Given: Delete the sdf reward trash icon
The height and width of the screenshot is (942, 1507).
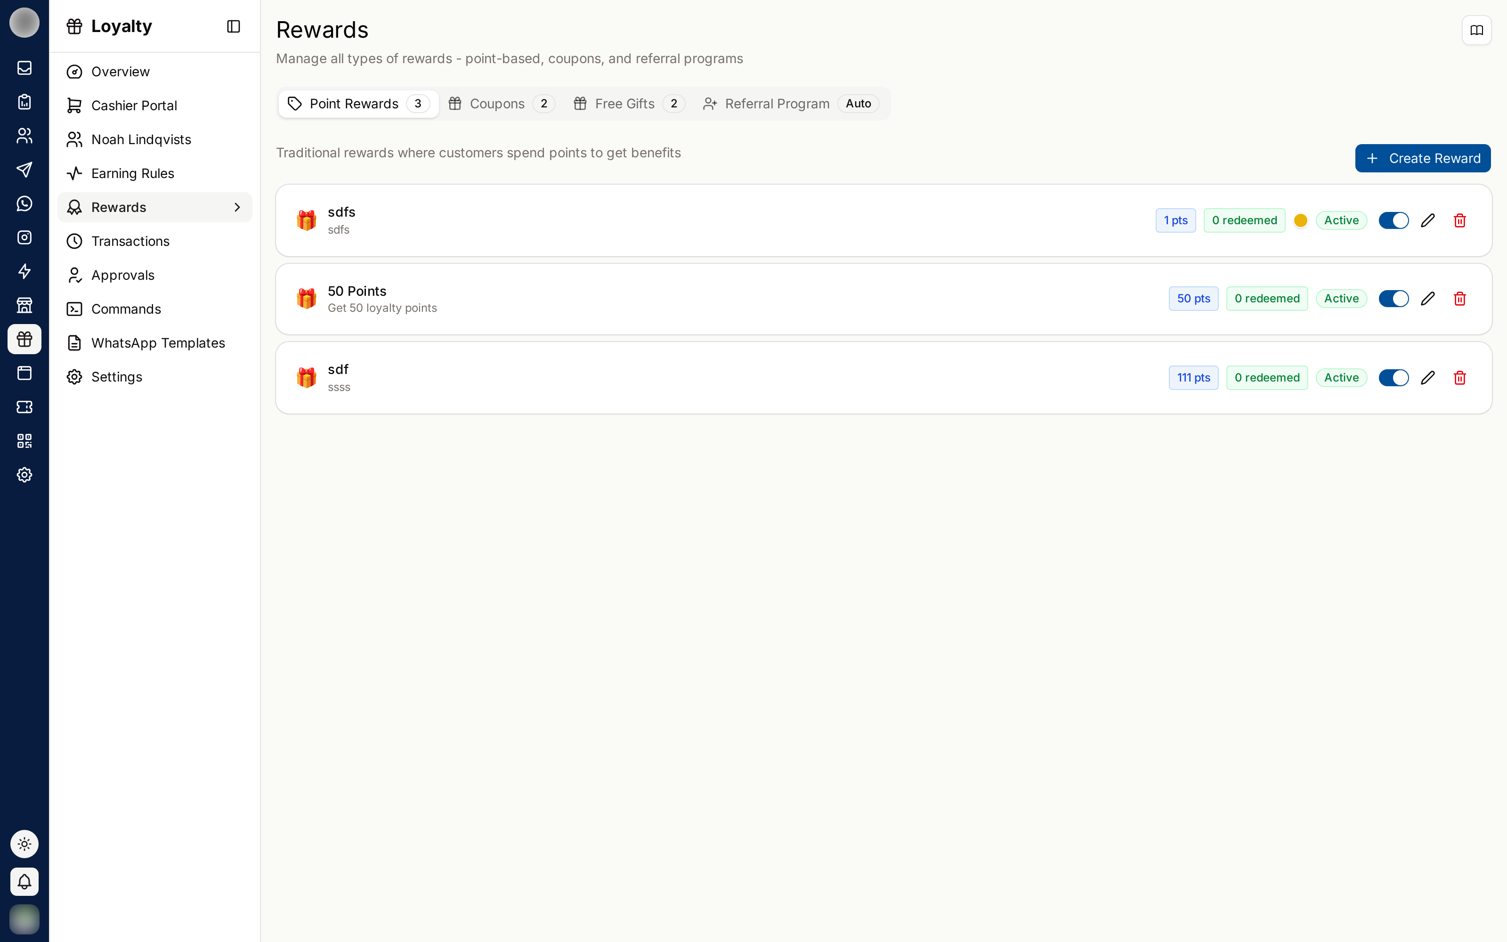Looking at the screenshot, I should click(x=1460, y=378).
